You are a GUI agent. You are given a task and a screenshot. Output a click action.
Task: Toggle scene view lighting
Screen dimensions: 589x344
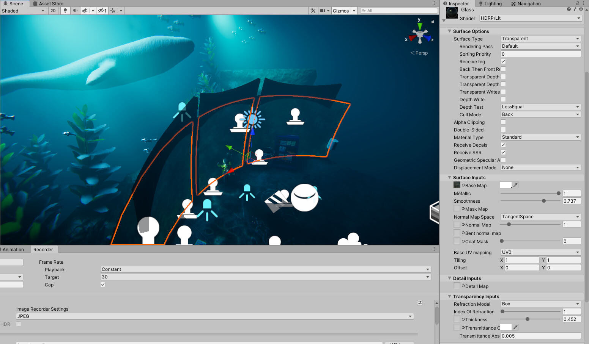coord(65,11)
